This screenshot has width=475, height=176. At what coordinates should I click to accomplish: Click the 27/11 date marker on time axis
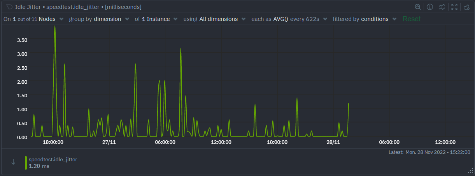click(109, 142)
